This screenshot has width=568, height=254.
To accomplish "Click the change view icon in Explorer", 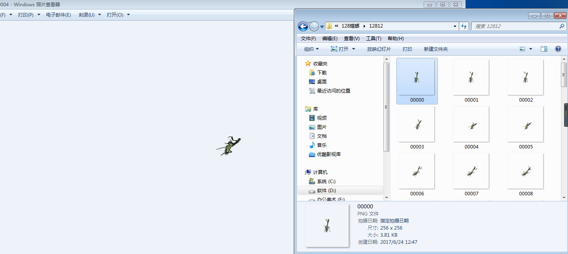I will pos(523,49).
